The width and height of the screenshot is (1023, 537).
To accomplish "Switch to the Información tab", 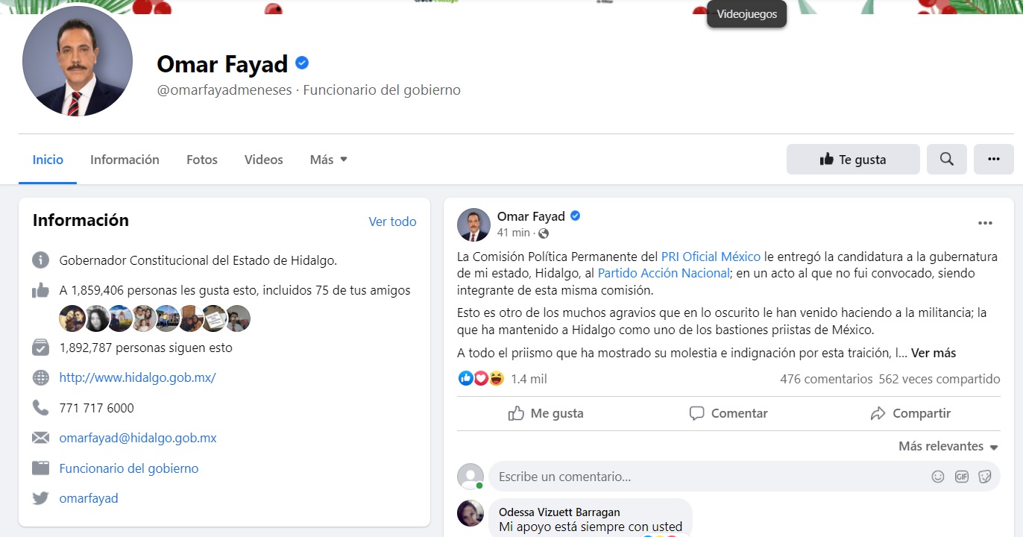I will [x=125, y=160].
